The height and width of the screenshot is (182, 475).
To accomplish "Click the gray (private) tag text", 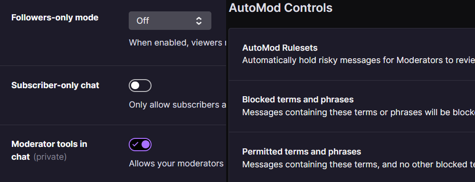I will pyautogui.click(x=50, y=157).
